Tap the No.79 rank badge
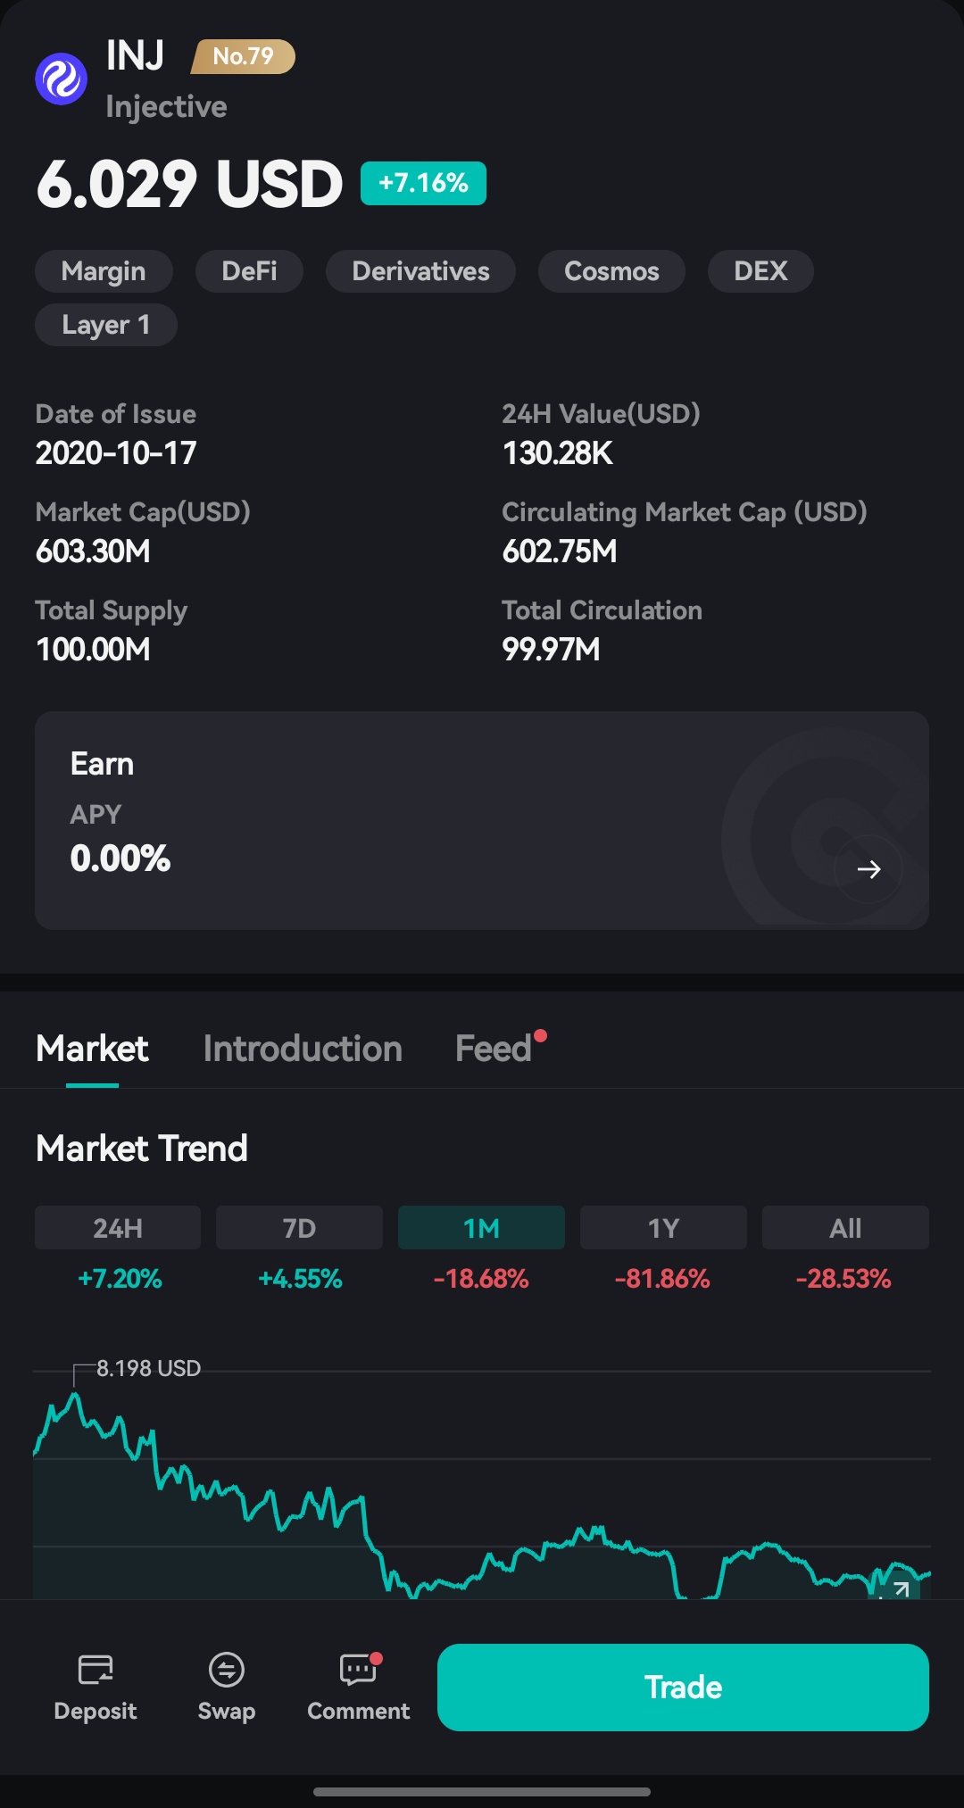This screenshot has height=1808, width=964. (243, 56)
